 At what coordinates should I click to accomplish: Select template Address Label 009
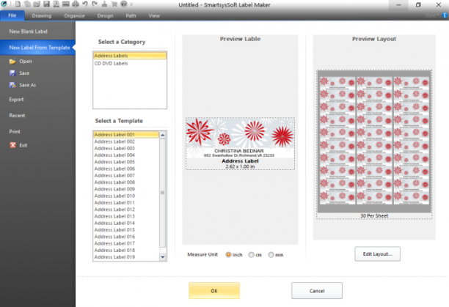[126, 189]
